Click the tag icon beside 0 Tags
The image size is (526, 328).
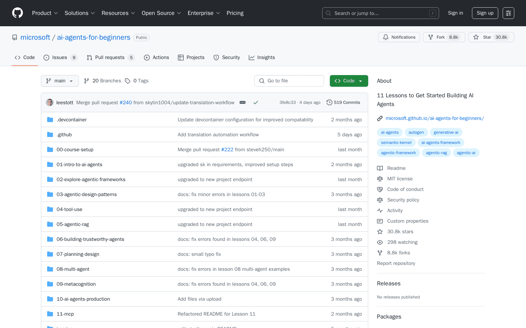[128, 81]
